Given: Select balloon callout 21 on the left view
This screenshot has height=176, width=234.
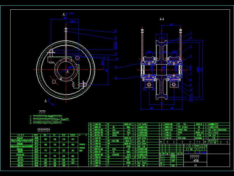Looking at the screenshot, I should pos(116,38).
